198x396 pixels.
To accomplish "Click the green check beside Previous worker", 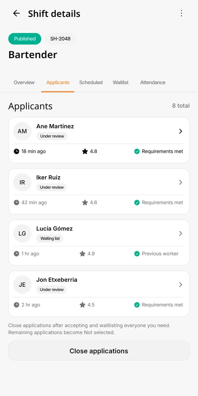I will click(x=137, y=254).
